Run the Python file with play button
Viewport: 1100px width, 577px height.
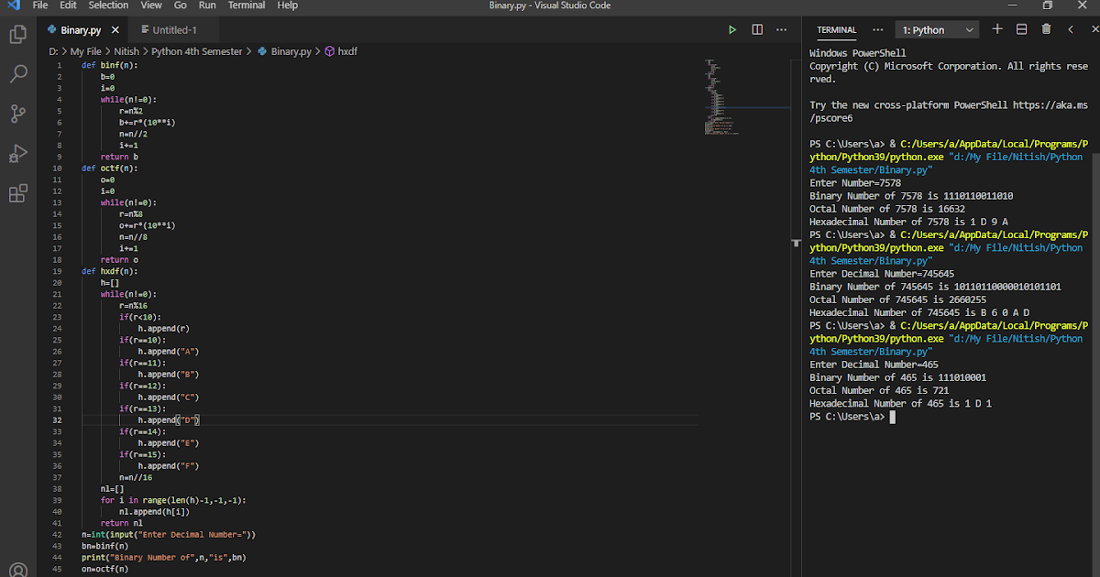point(732,30)
